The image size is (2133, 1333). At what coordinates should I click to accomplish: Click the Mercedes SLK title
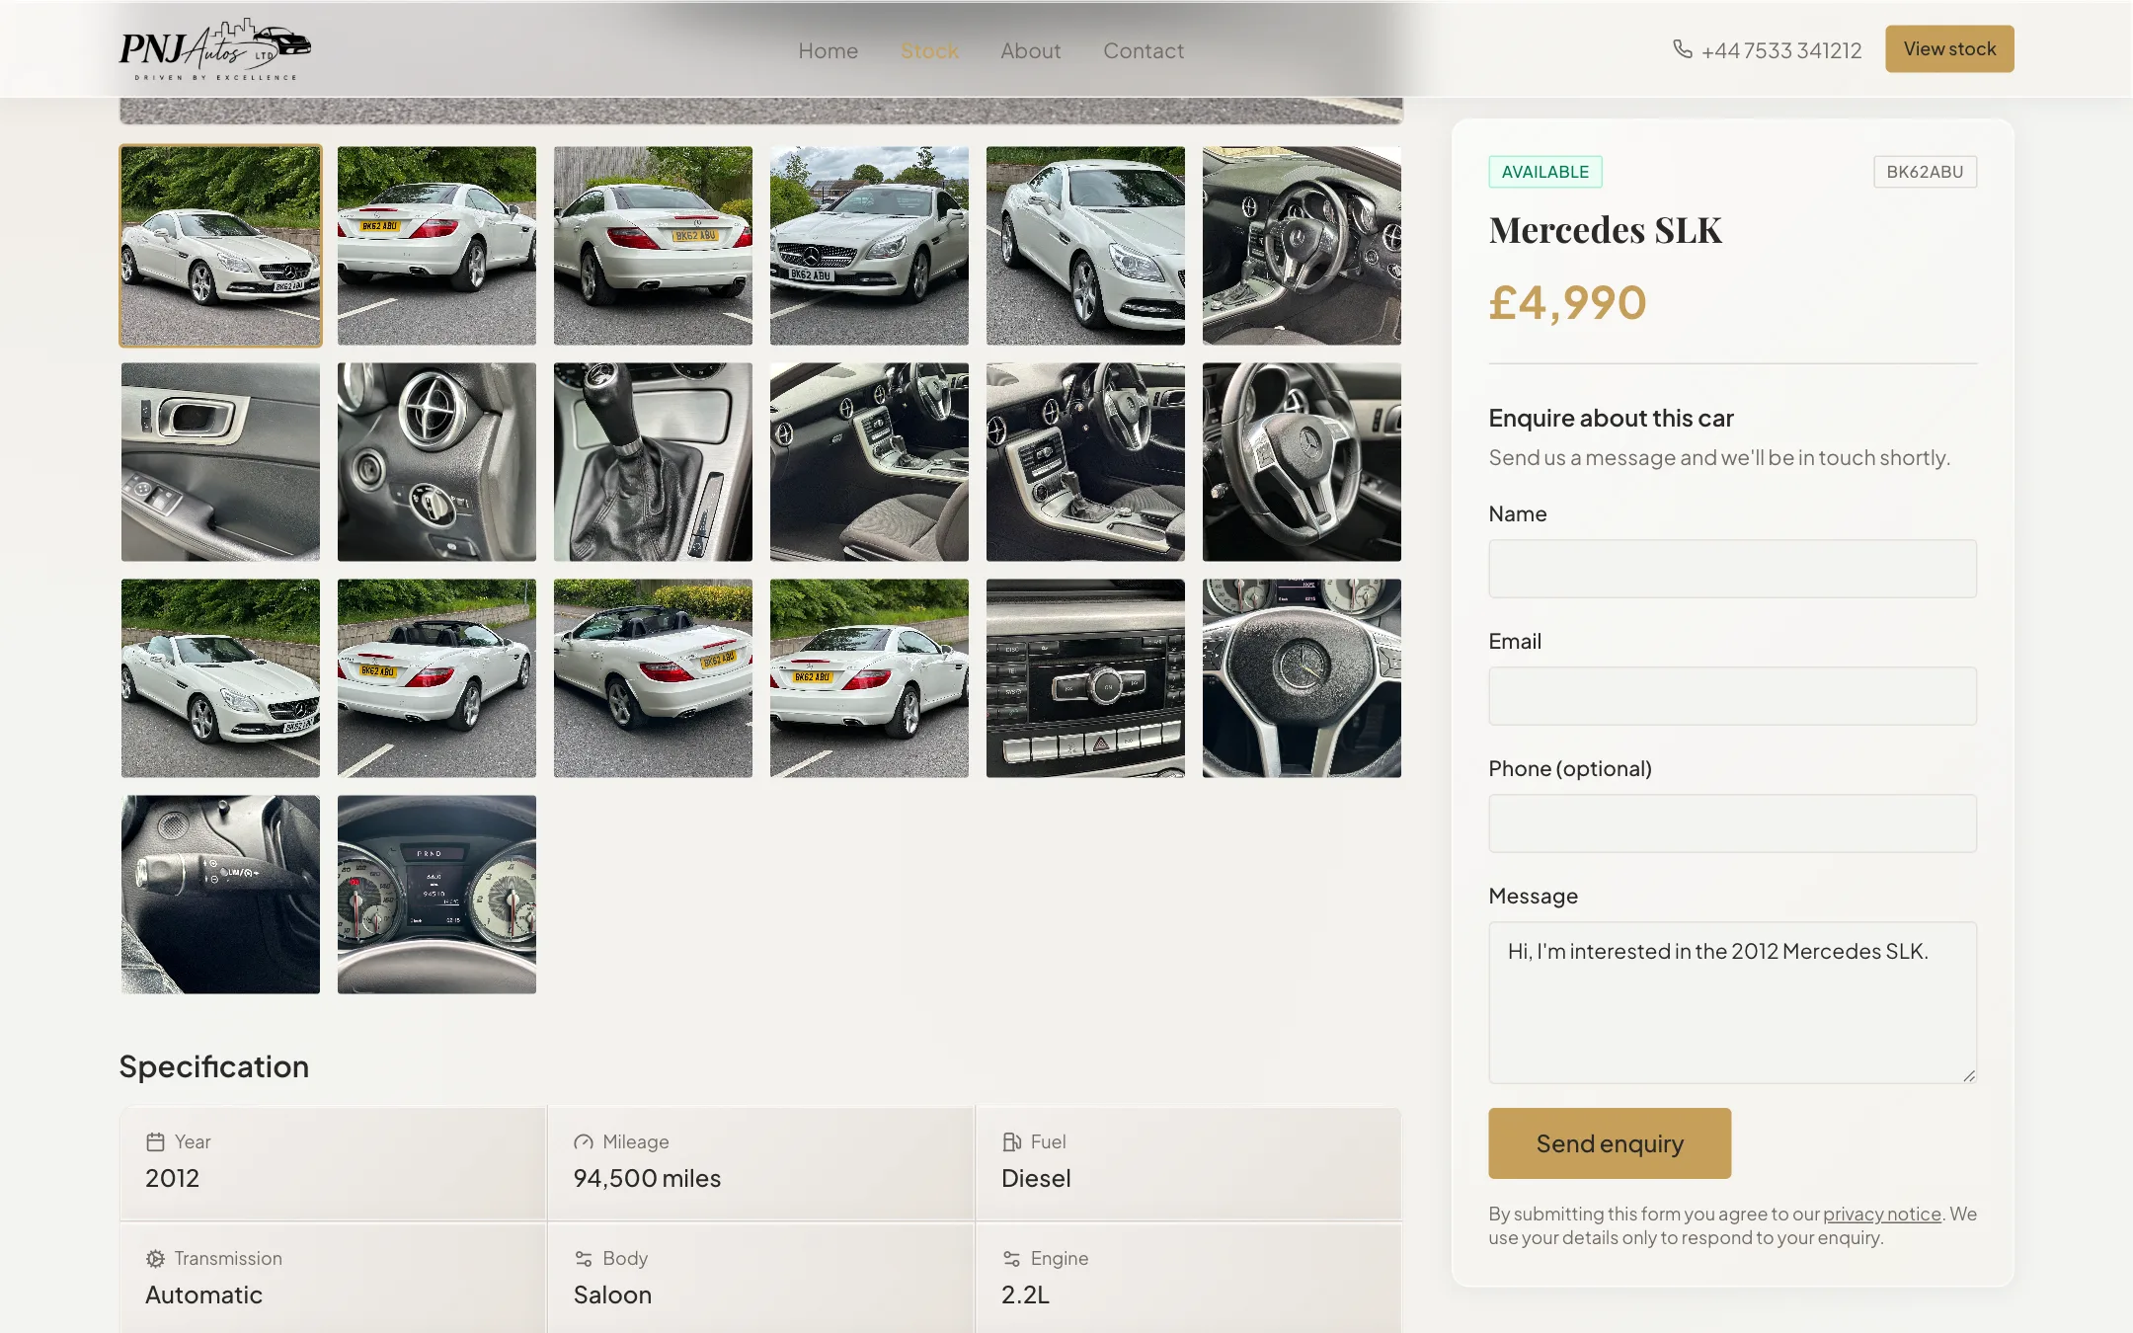(x=1605, y=230)
